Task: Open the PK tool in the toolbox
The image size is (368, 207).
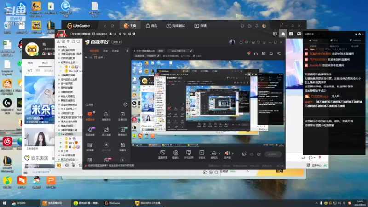Action: pyautogui.click(x=106, y=160)
